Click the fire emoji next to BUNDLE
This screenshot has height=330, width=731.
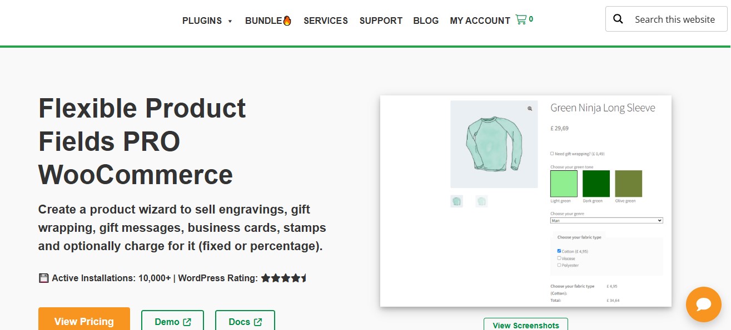click(x=287, y=20)
